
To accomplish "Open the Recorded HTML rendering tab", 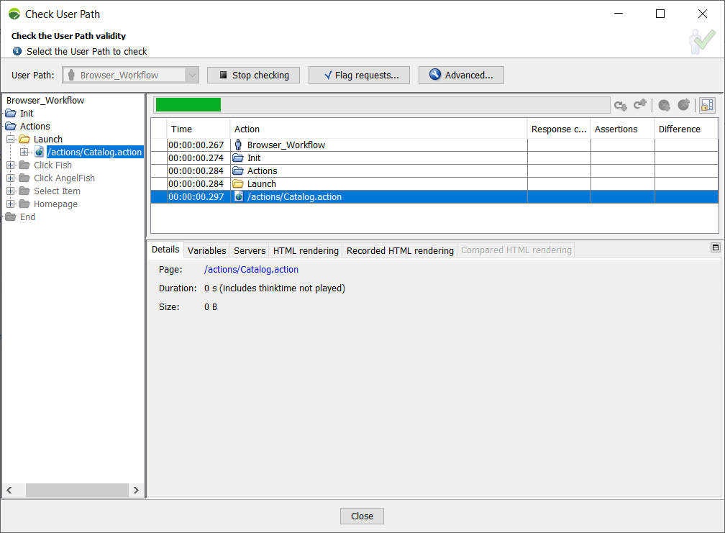I will tap(400, 250).
